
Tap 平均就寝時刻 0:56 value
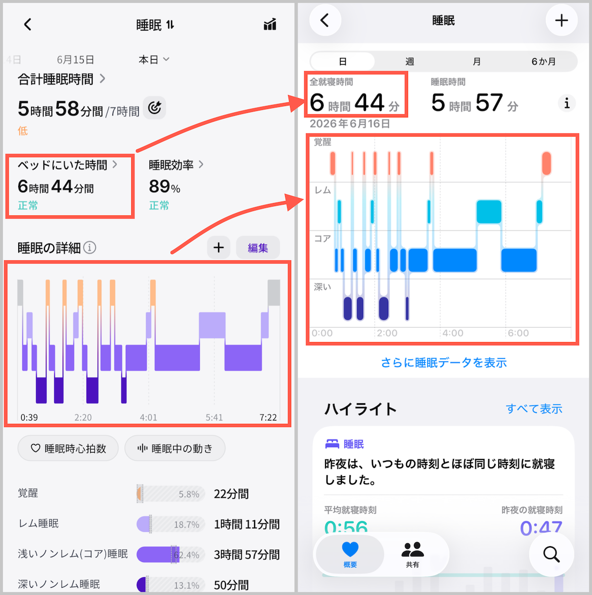click(346, 528)
